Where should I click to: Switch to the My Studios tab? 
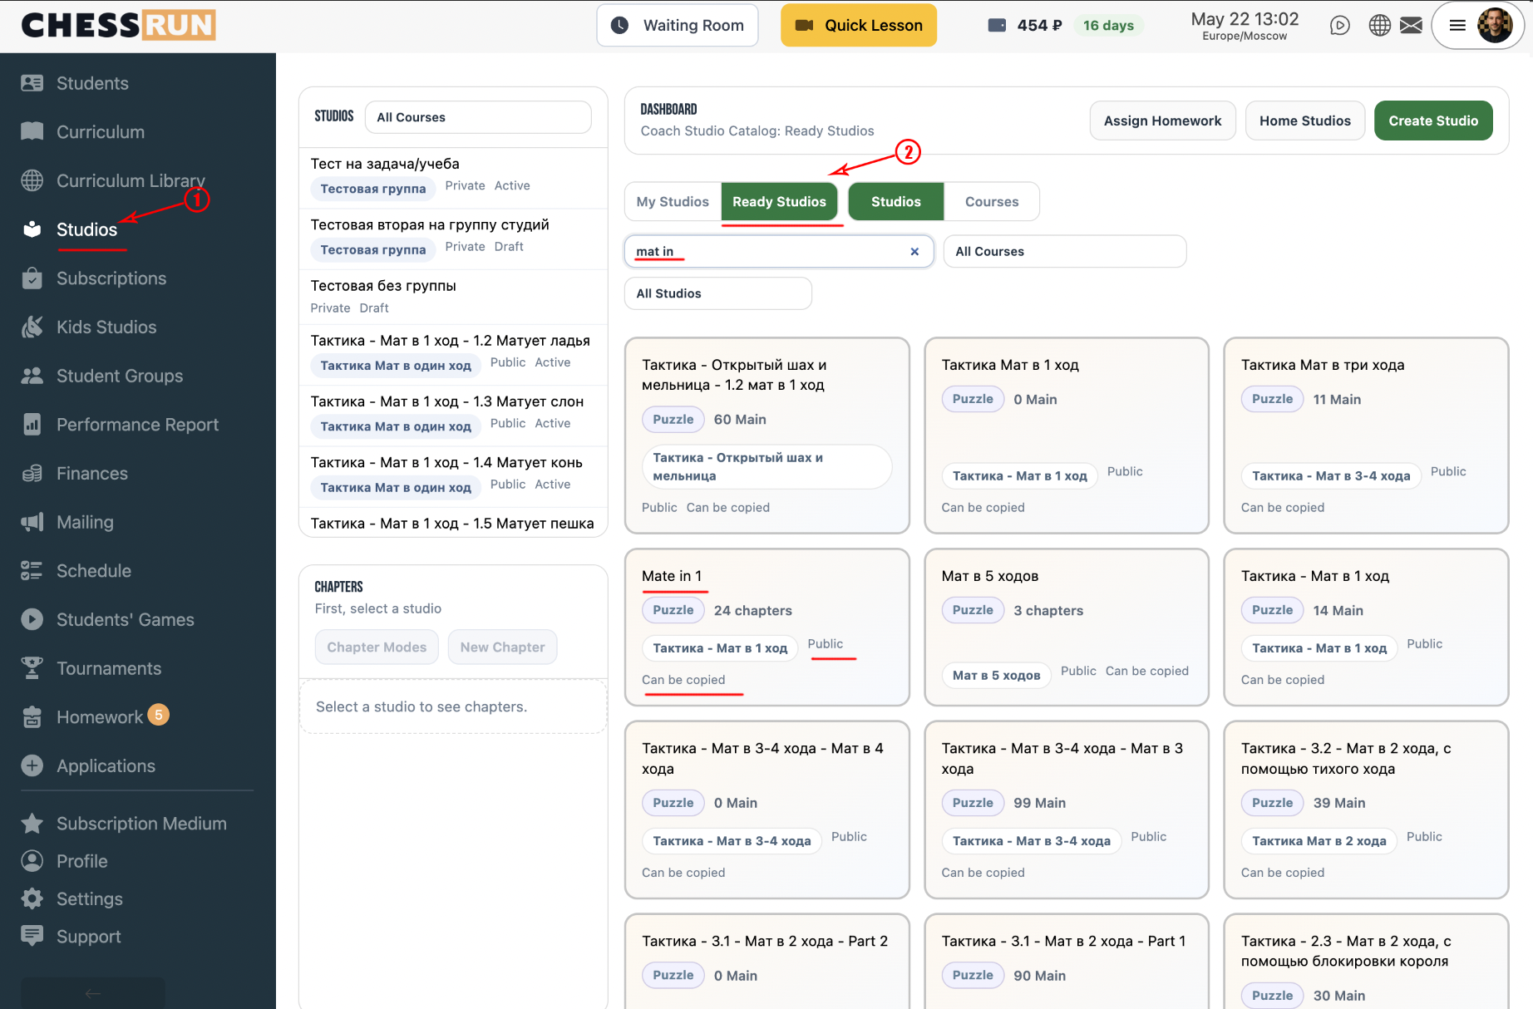[673, 202]
